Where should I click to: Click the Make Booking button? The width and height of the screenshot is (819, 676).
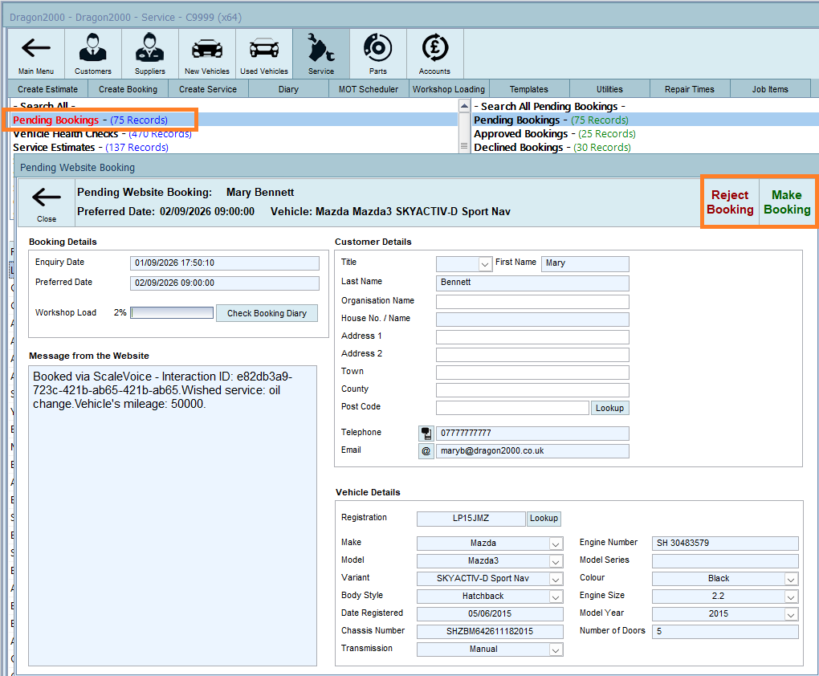pyautogui.click(x=787, y=202)
